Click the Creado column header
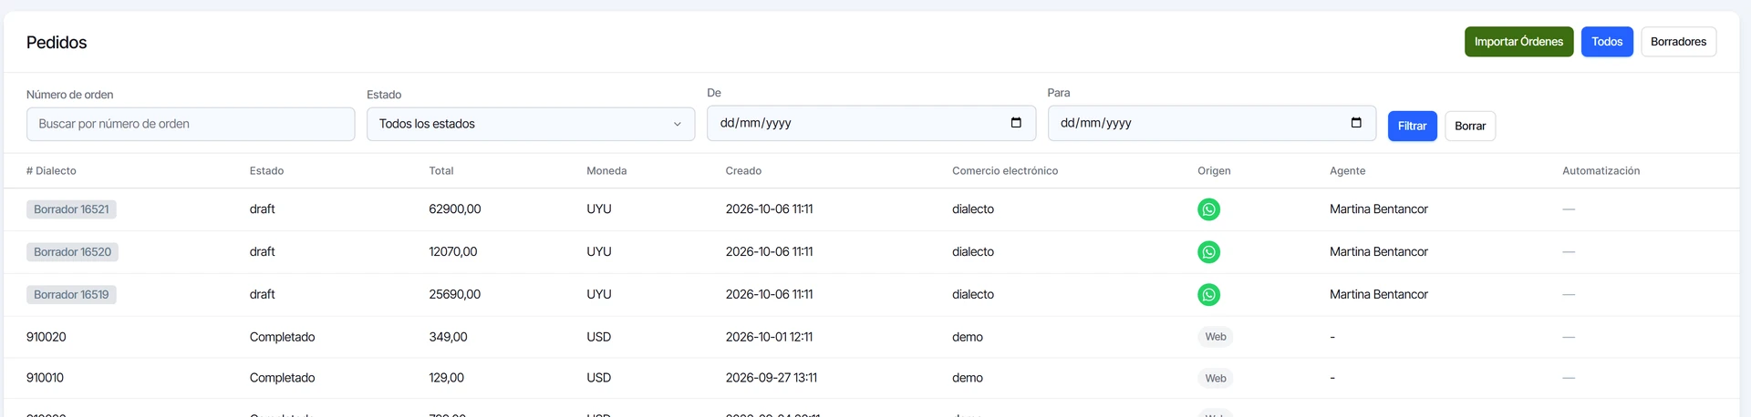1751x417 pixels. pos(743,171)
